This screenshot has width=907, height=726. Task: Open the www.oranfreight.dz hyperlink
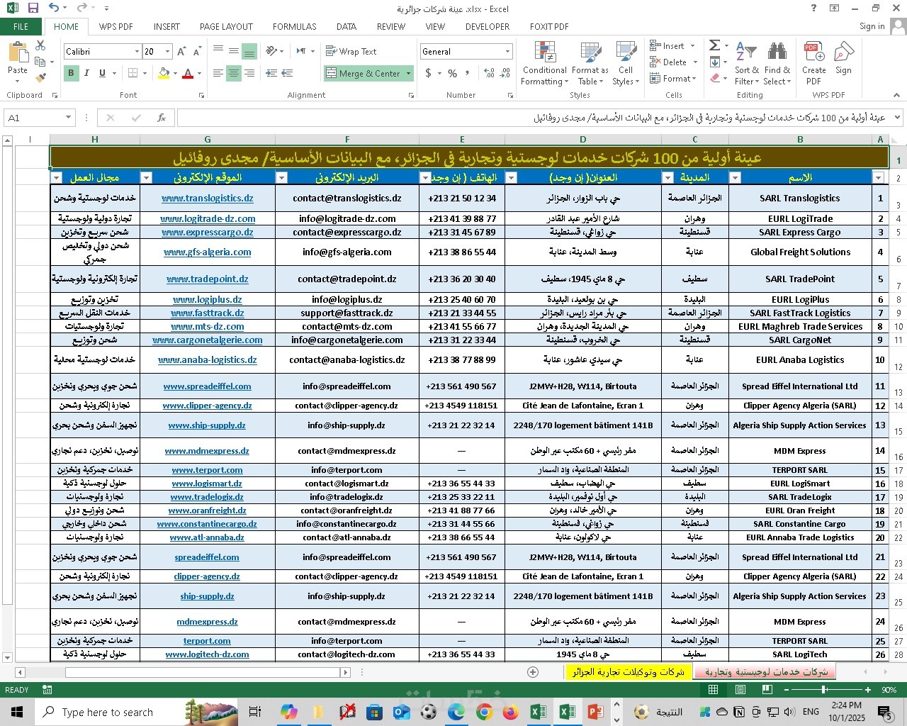point(208,510)
